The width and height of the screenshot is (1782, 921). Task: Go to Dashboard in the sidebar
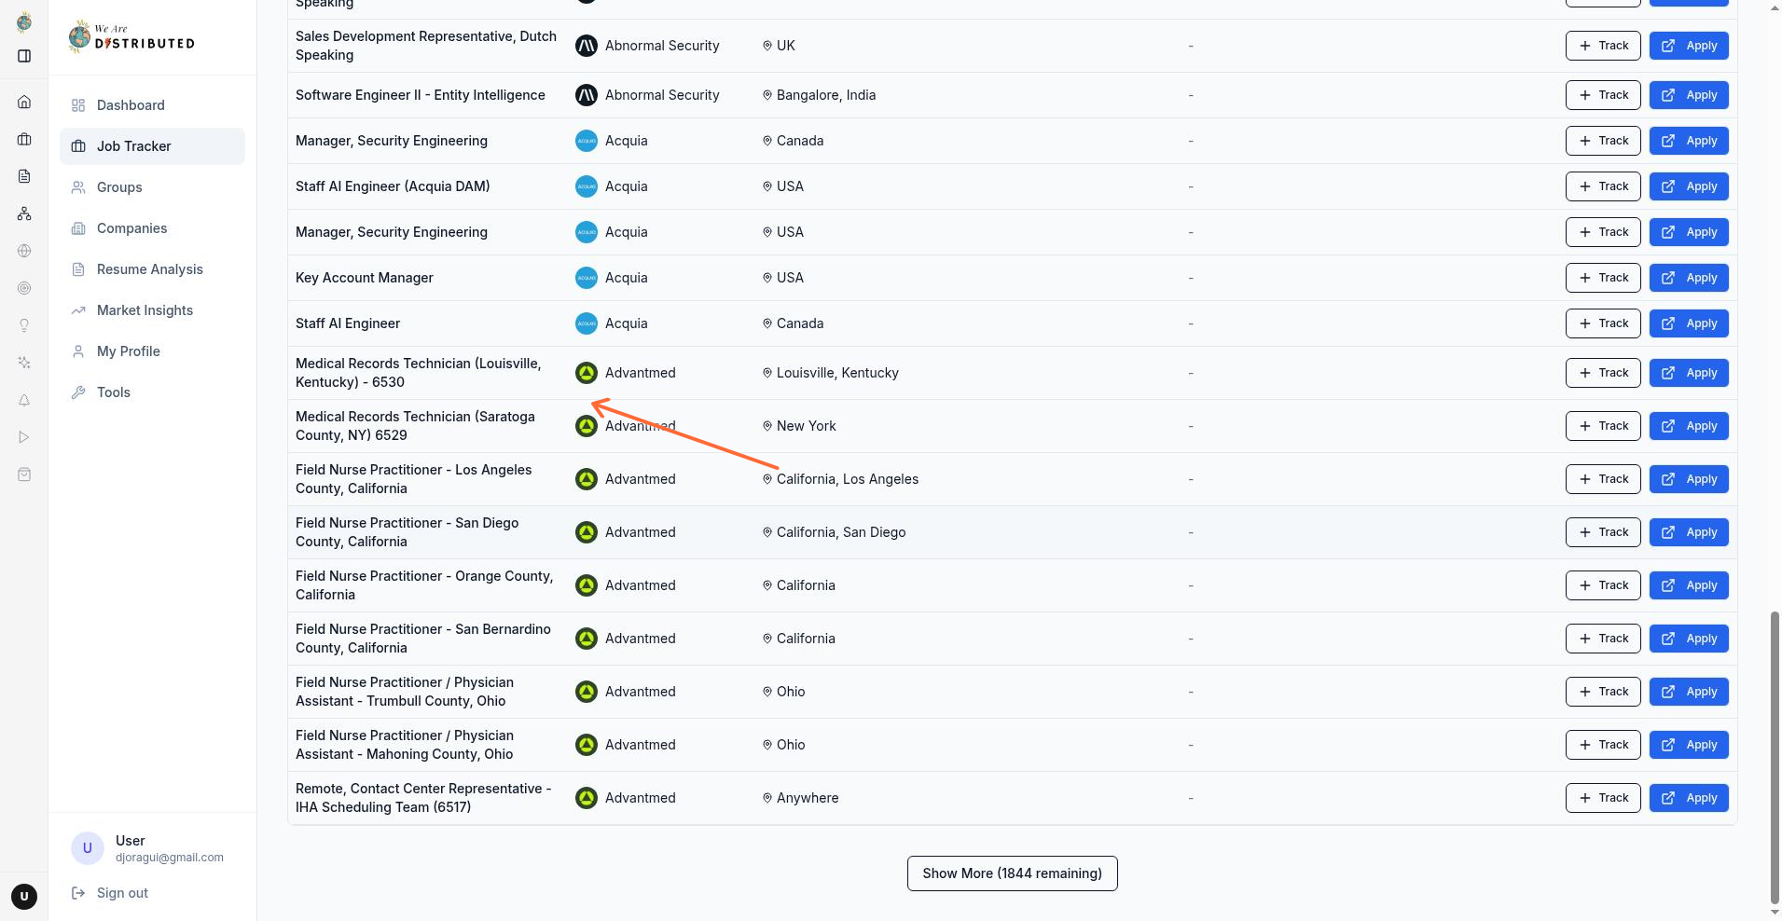[x=152, y=105]
